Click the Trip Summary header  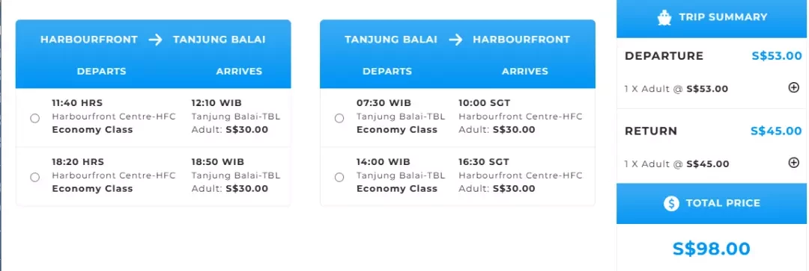tap(712, 19)
